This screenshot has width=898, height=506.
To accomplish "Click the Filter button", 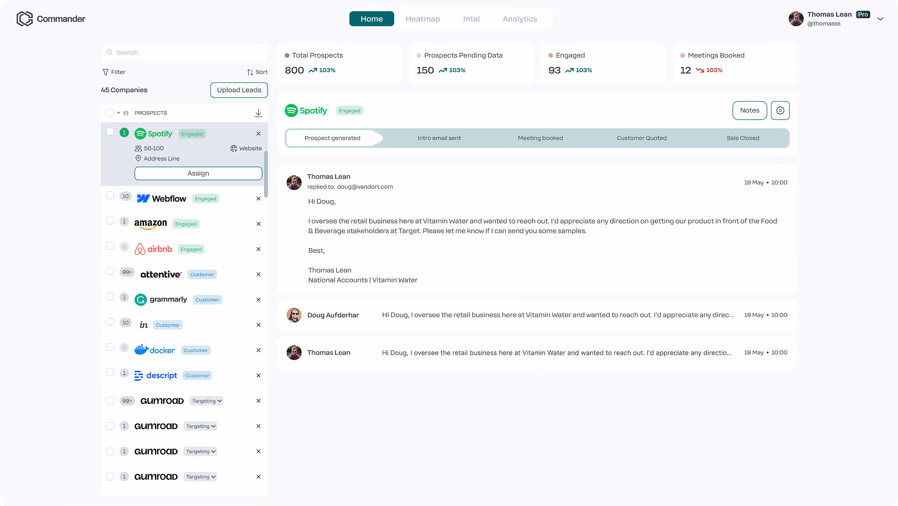I will point(114,72).
